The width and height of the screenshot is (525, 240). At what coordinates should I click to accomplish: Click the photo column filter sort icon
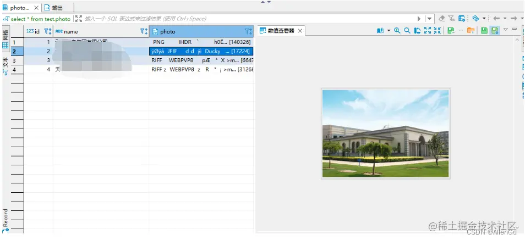coord(248,31)
